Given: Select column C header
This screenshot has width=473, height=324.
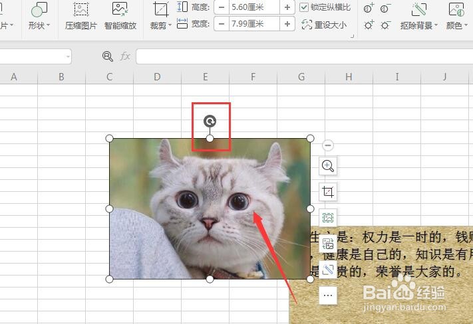Looking at the screenshot, I should [x=110, y=77].
